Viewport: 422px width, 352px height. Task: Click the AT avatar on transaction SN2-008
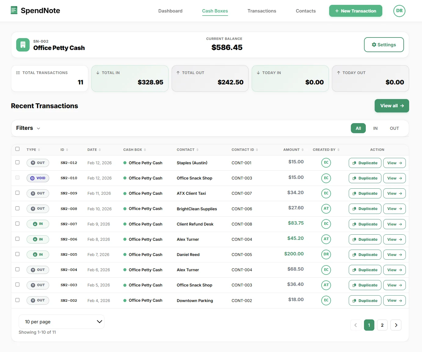tap(326, 209)
